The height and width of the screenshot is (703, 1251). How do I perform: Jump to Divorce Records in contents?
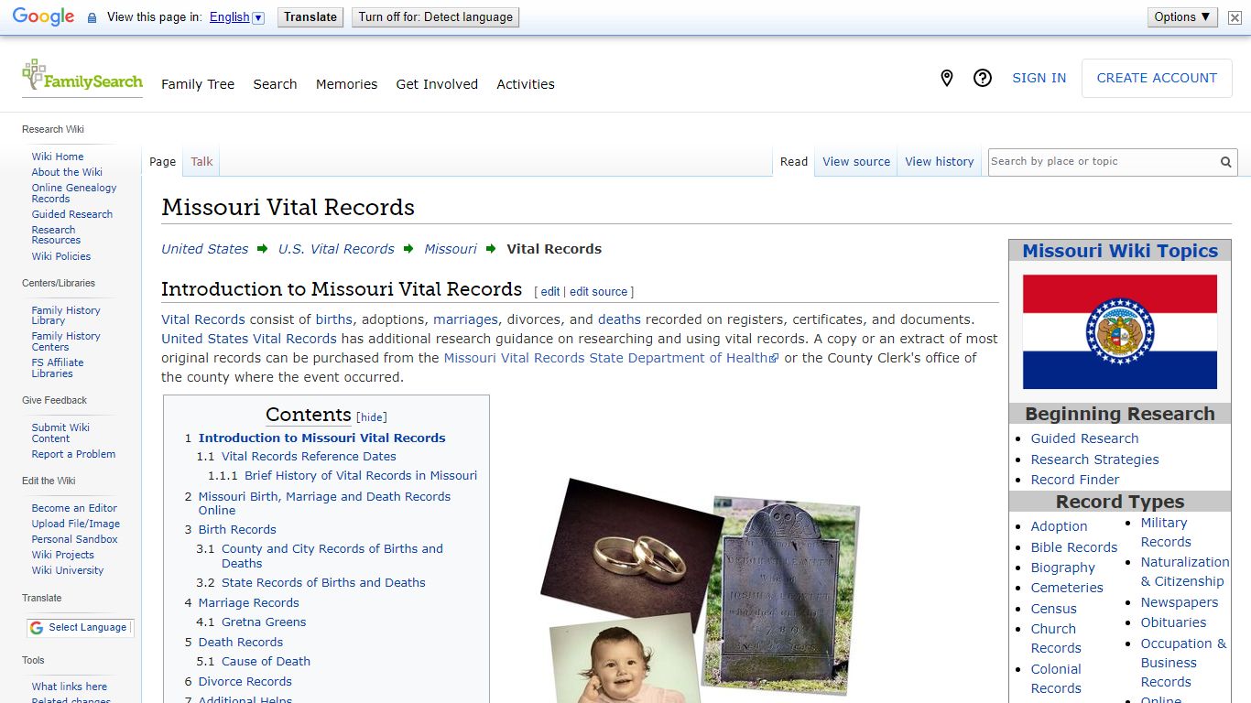[245, 681]
